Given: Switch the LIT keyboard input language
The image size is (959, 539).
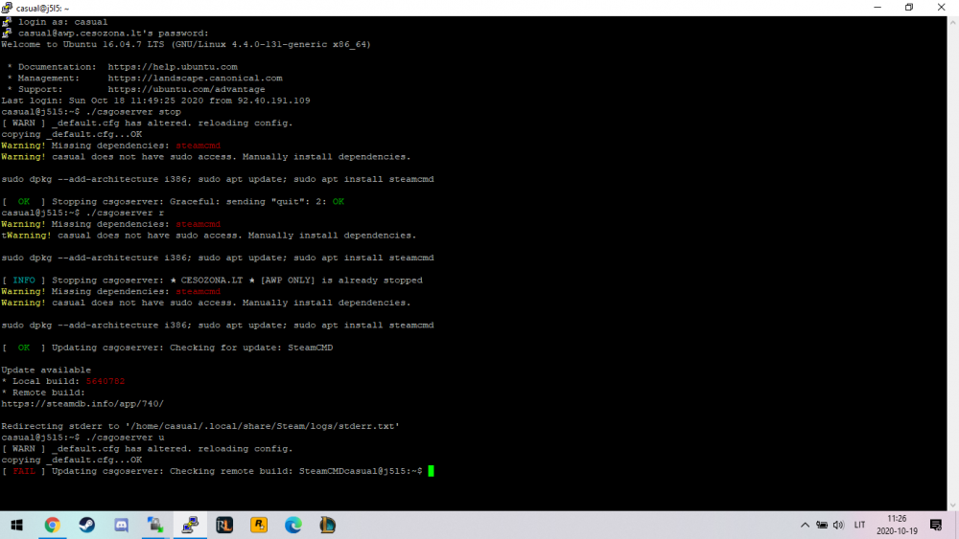Looking at the screenshot, I should coord(860,525).
